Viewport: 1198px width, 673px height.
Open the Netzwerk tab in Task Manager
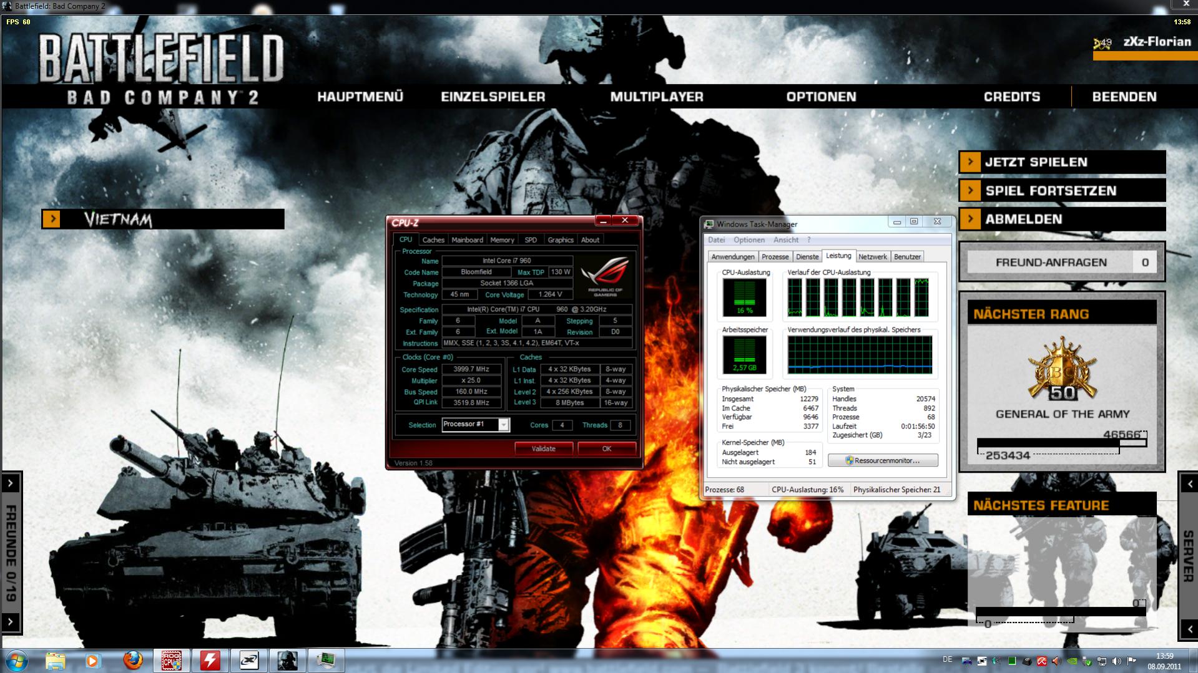click(873, 257)
